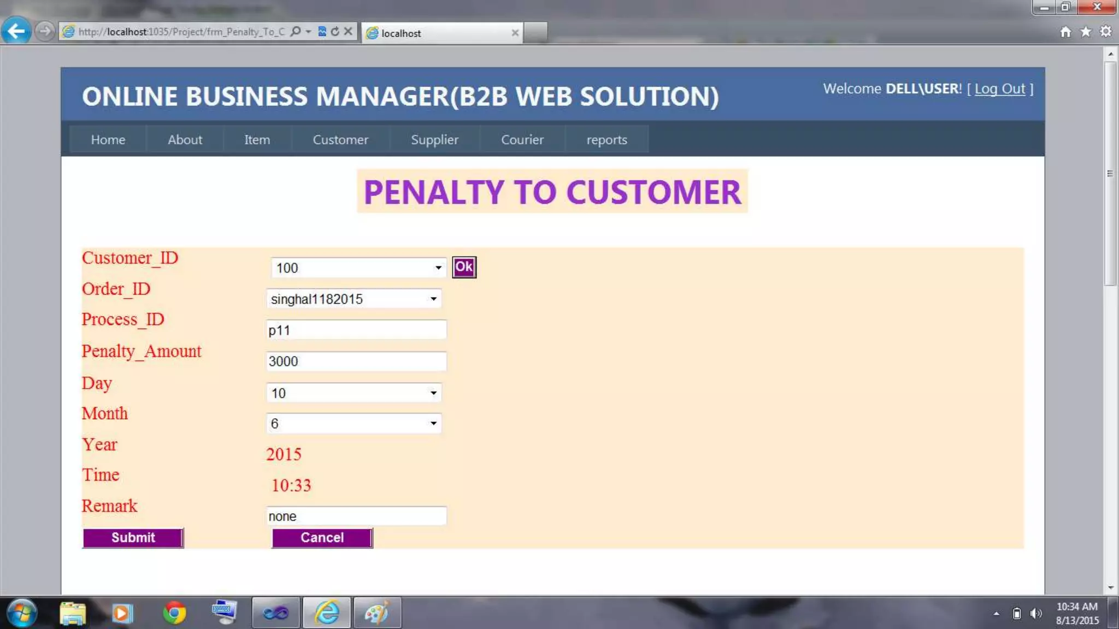Click the favorites star icon
This screenshot has height=629, width=1119.
click(1086, 32)
